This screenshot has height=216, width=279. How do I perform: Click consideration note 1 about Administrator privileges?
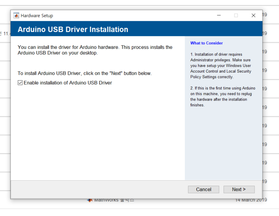pyautogui.click(x=221, y=66)
